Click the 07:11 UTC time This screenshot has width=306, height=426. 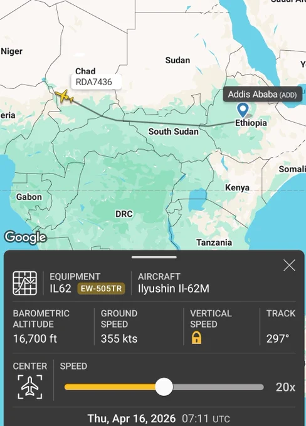pos(206,418)
